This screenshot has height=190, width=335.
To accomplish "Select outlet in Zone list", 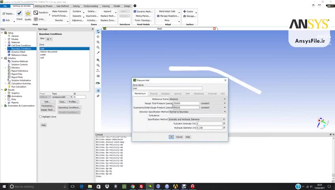I will tap(64, 55).
